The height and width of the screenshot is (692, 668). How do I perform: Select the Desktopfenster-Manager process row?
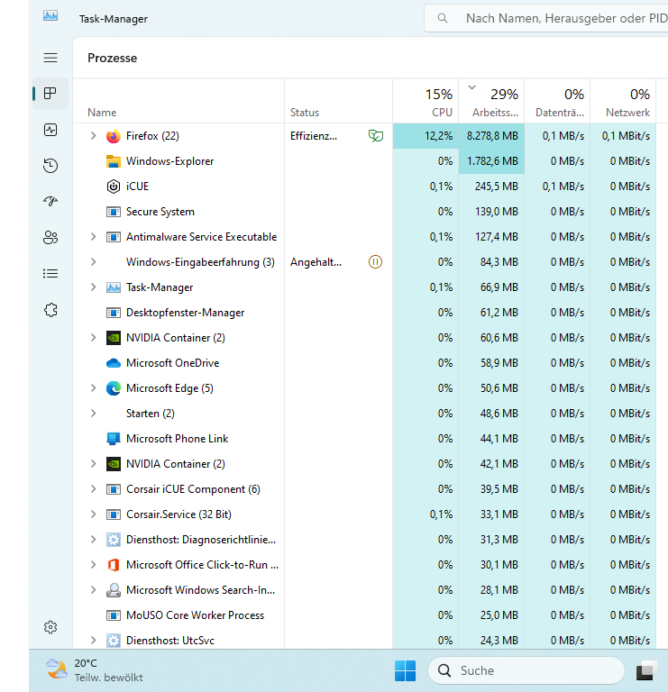point(364,313)
